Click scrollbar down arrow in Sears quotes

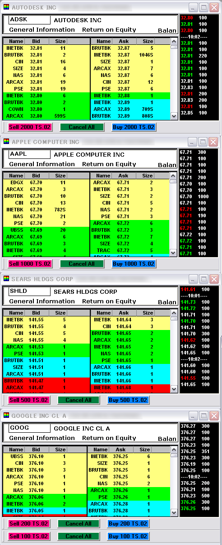174,389
